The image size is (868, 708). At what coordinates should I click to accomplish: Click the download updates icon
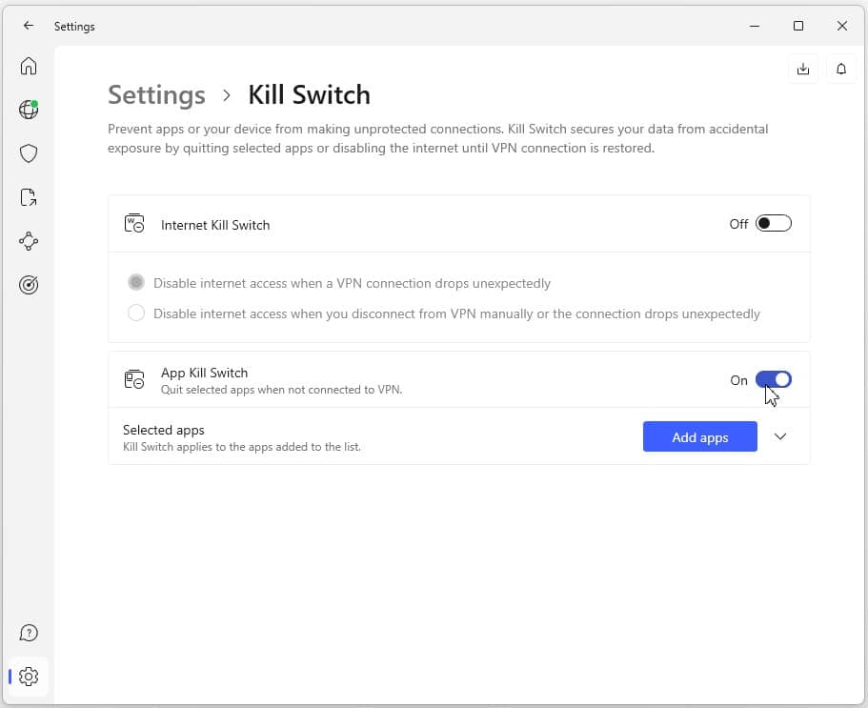(802, 70)
